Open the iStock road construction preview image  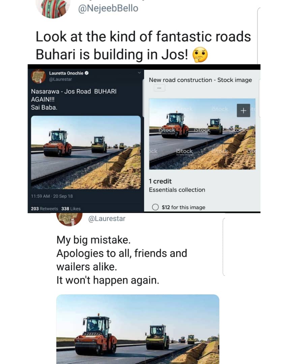[202, 134]
